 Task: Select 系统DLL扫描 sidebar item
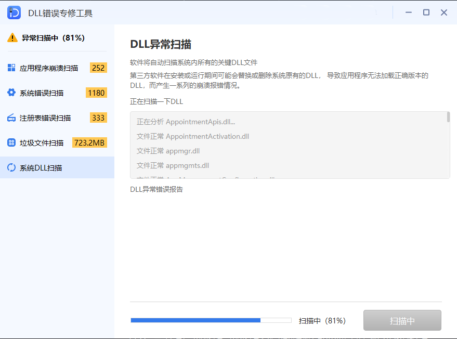(x=57, y=167)
